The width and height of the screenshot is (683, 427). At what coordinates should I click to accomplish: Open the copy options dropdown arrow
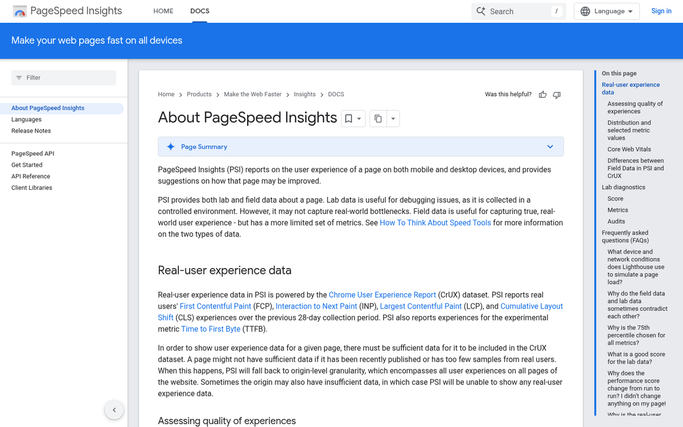[x=393, y=118]
